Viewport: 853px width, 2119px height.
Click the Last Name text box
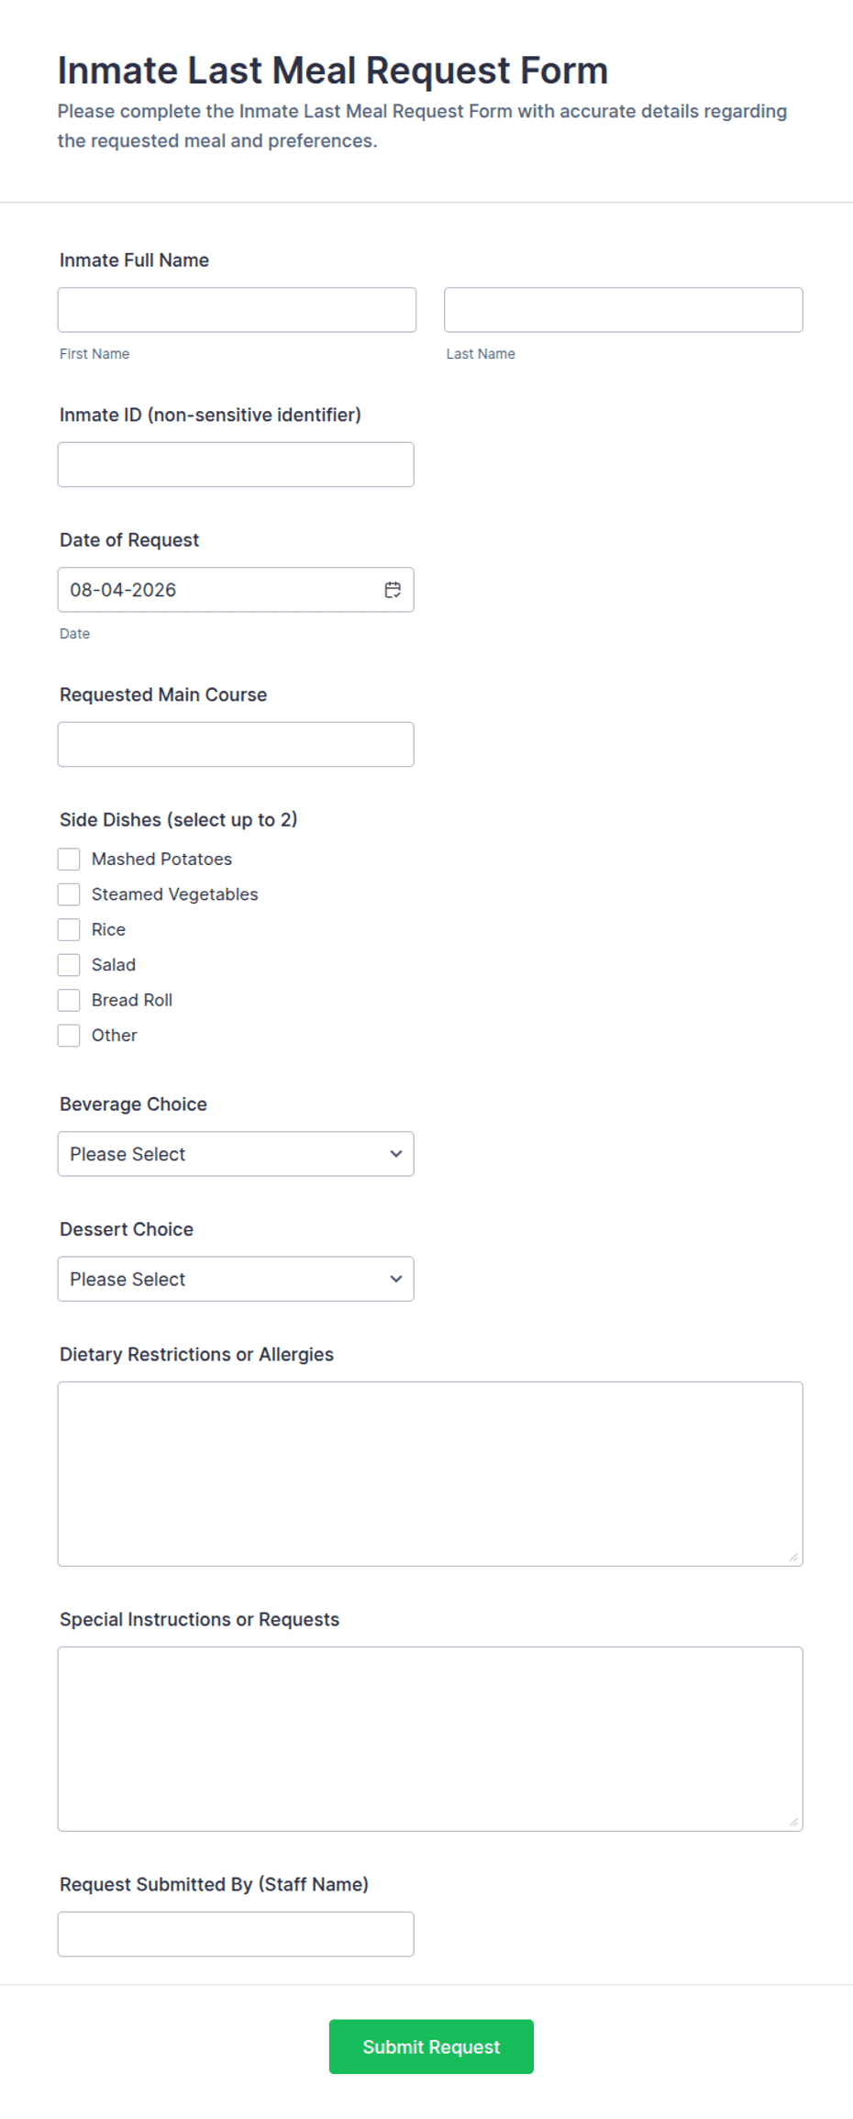click(x=624, y=310)
